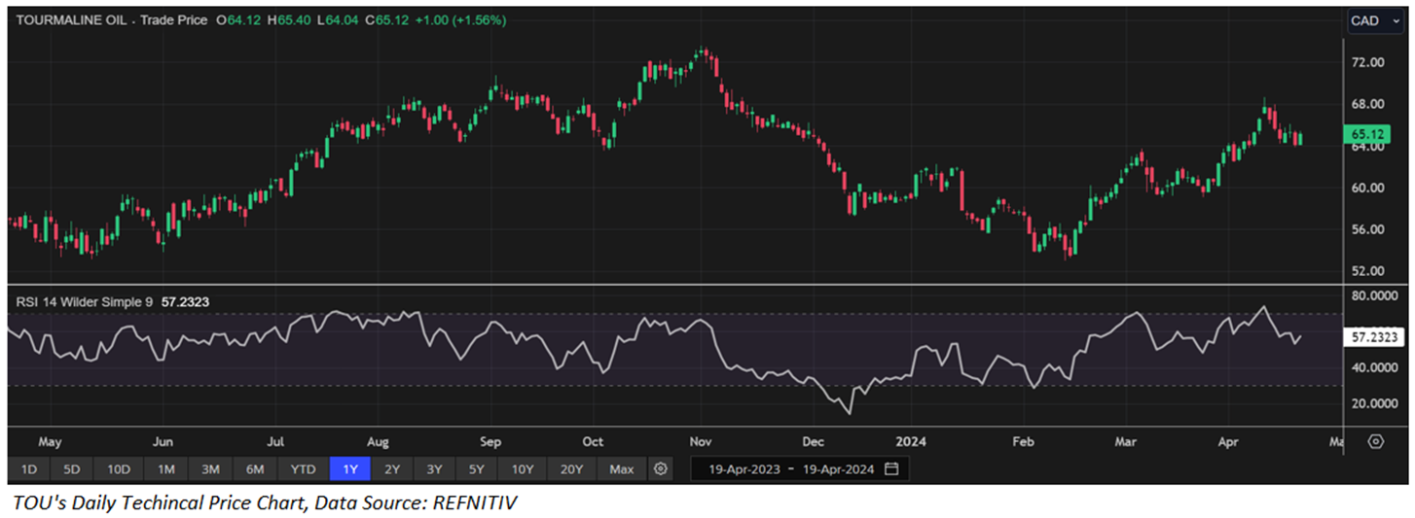1415x518 pixels.
Task: Show the Max time range
Action: pyautogui.click(x=621, y=469)
